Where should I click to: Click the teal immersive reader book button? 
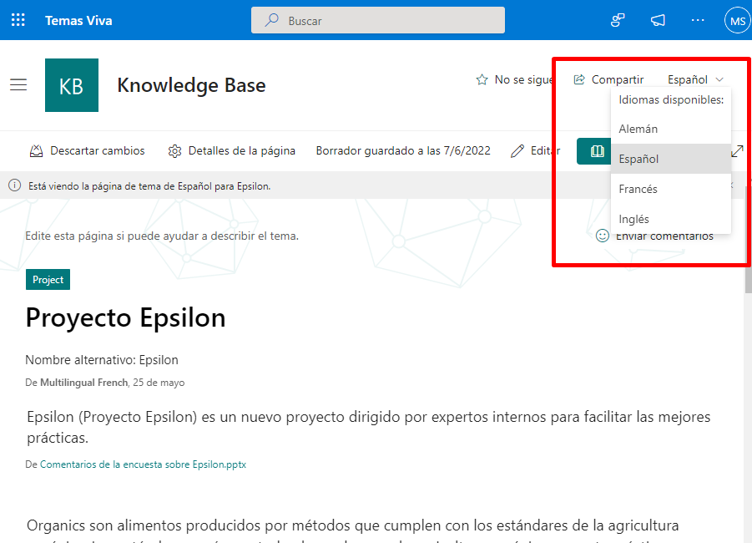[594, 151]
